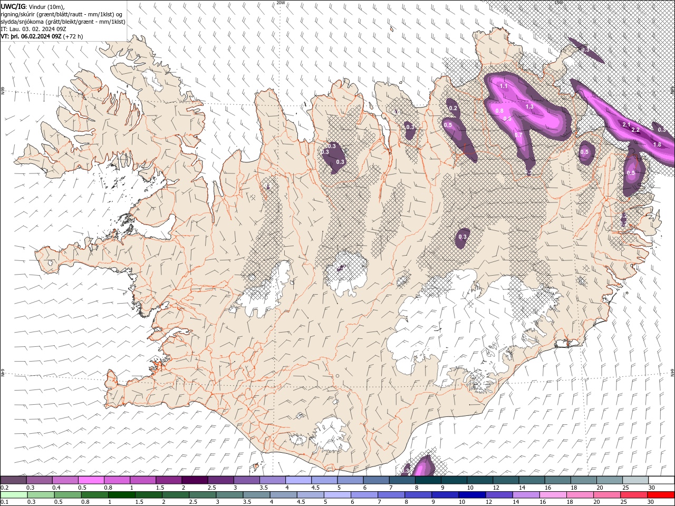This screenshot has width=675, height=506.
Task: Click the valid time 'VT: þri. 06.02.2024 09Z'
Action: [x=32, y=36]
